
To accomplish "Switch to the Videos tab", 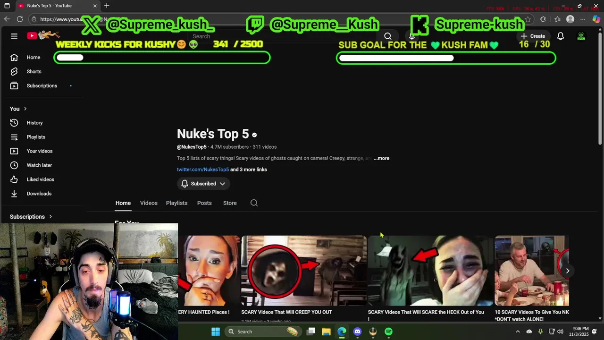I will tap(149, 203).
